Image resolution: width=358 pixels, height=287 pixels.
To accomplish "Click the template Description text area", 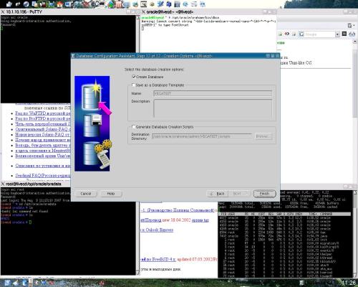I will click(x=213, y=108).
